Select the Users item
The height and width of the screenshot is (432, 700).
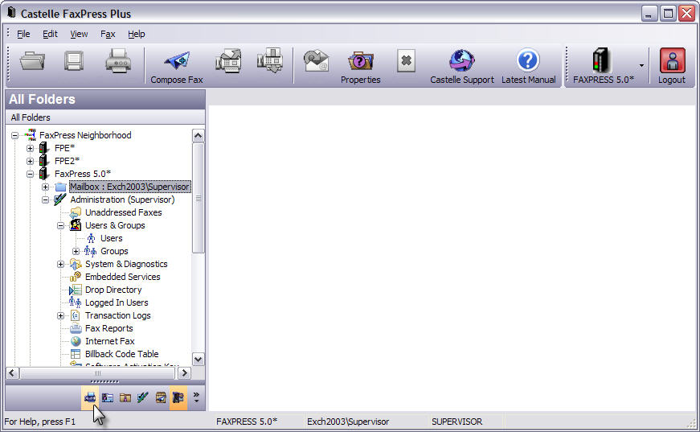pyautogui.click(x=111, y=239)
